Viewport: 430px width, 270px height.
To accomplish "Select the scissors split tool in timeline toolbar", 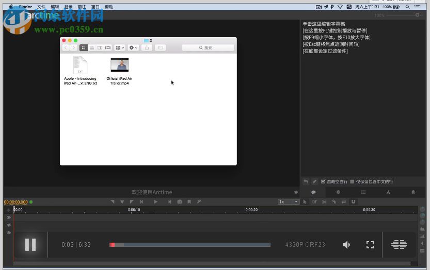I will point(324,202).
